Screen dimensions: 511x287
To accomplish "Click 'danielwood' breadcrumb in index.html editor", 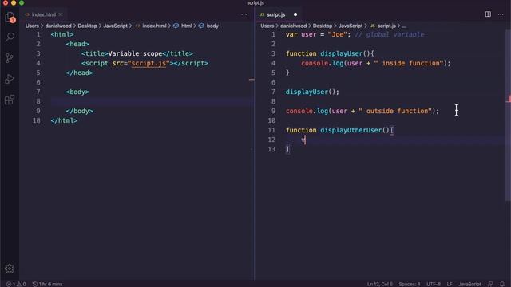I will point(58,26).
